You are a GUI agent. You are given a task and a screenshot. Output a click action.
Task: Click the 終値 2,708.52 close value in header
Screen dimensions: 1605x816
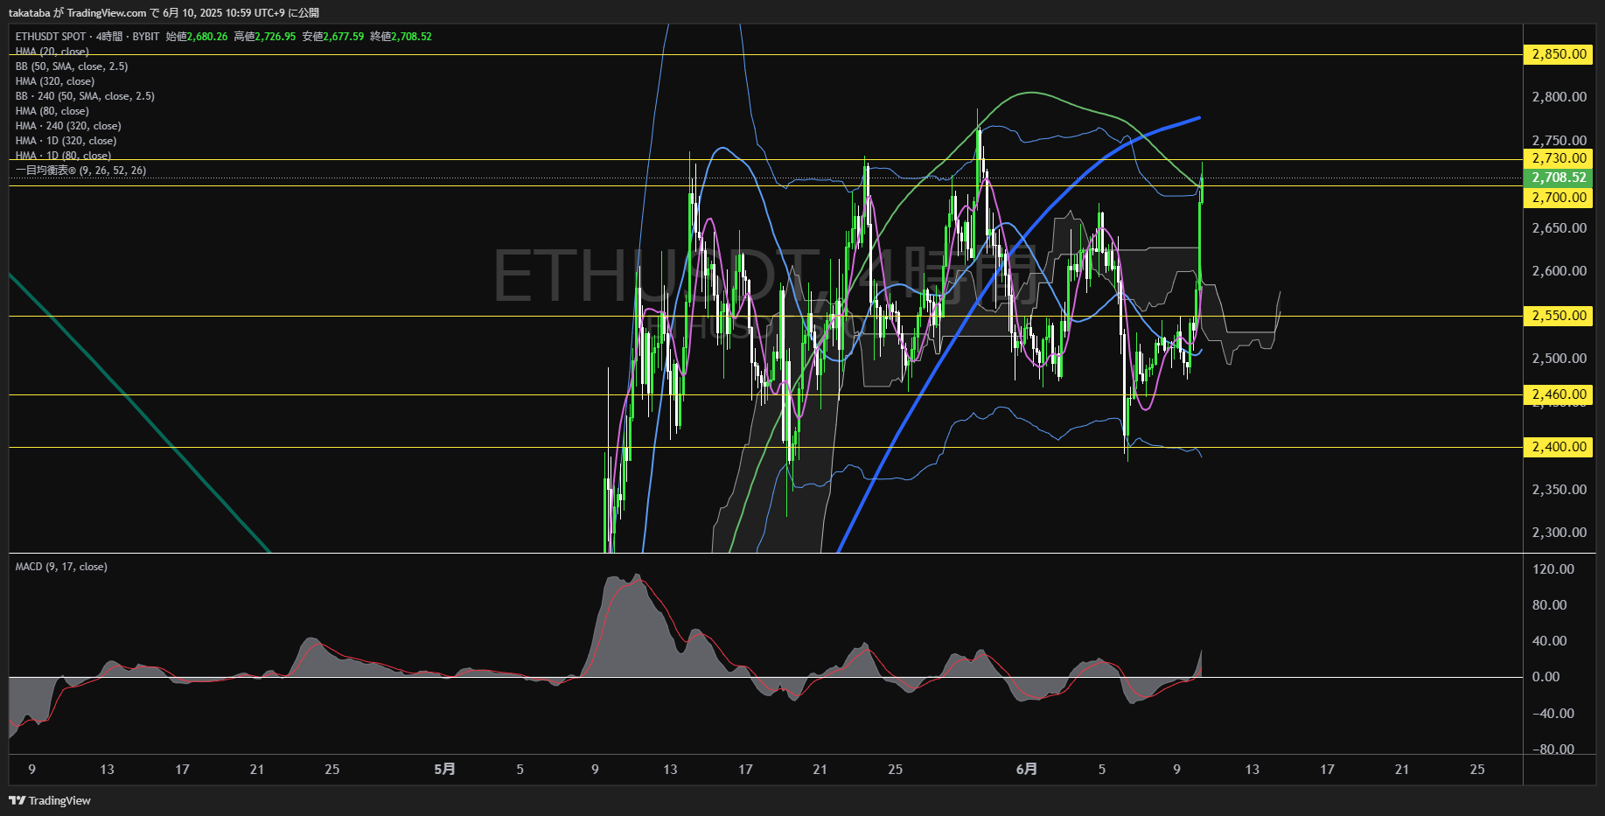point(401,37)
